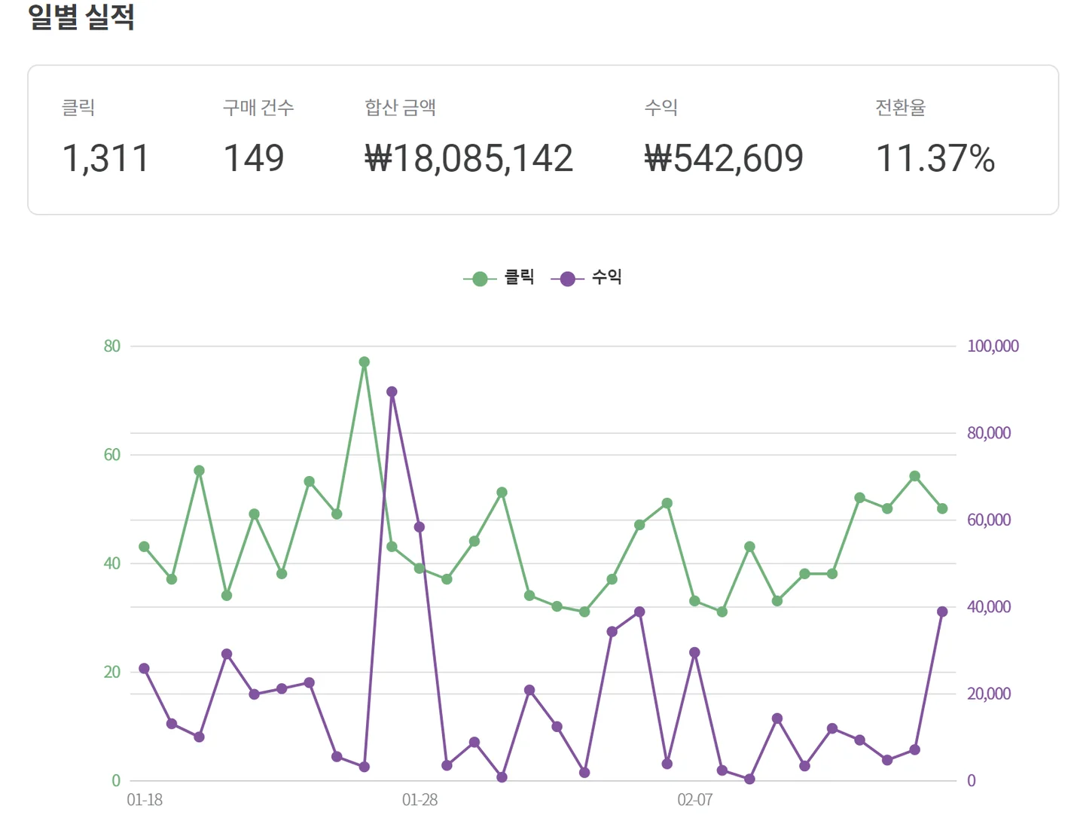Click the 20,000 right axis label
This screenshot has height=827, width=1077.
point(989,694)
